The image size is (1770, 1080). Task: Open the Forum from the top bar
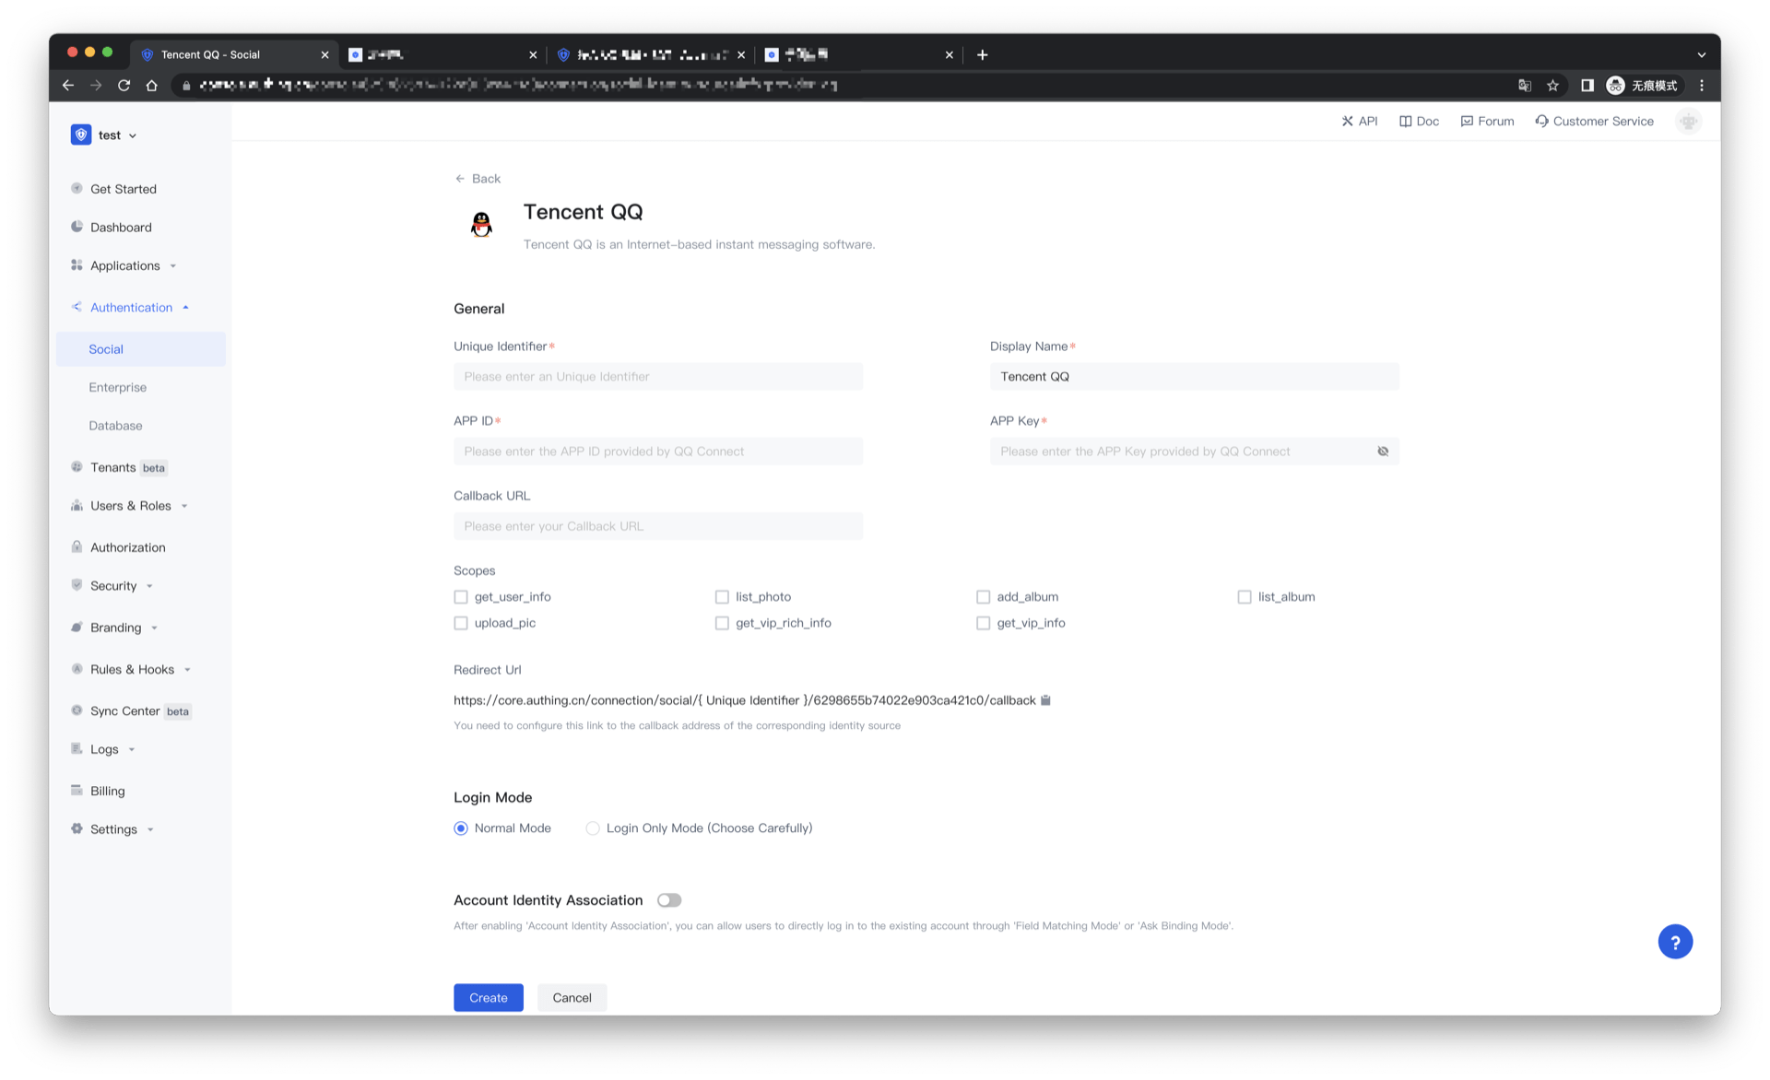pos(1487,121)
